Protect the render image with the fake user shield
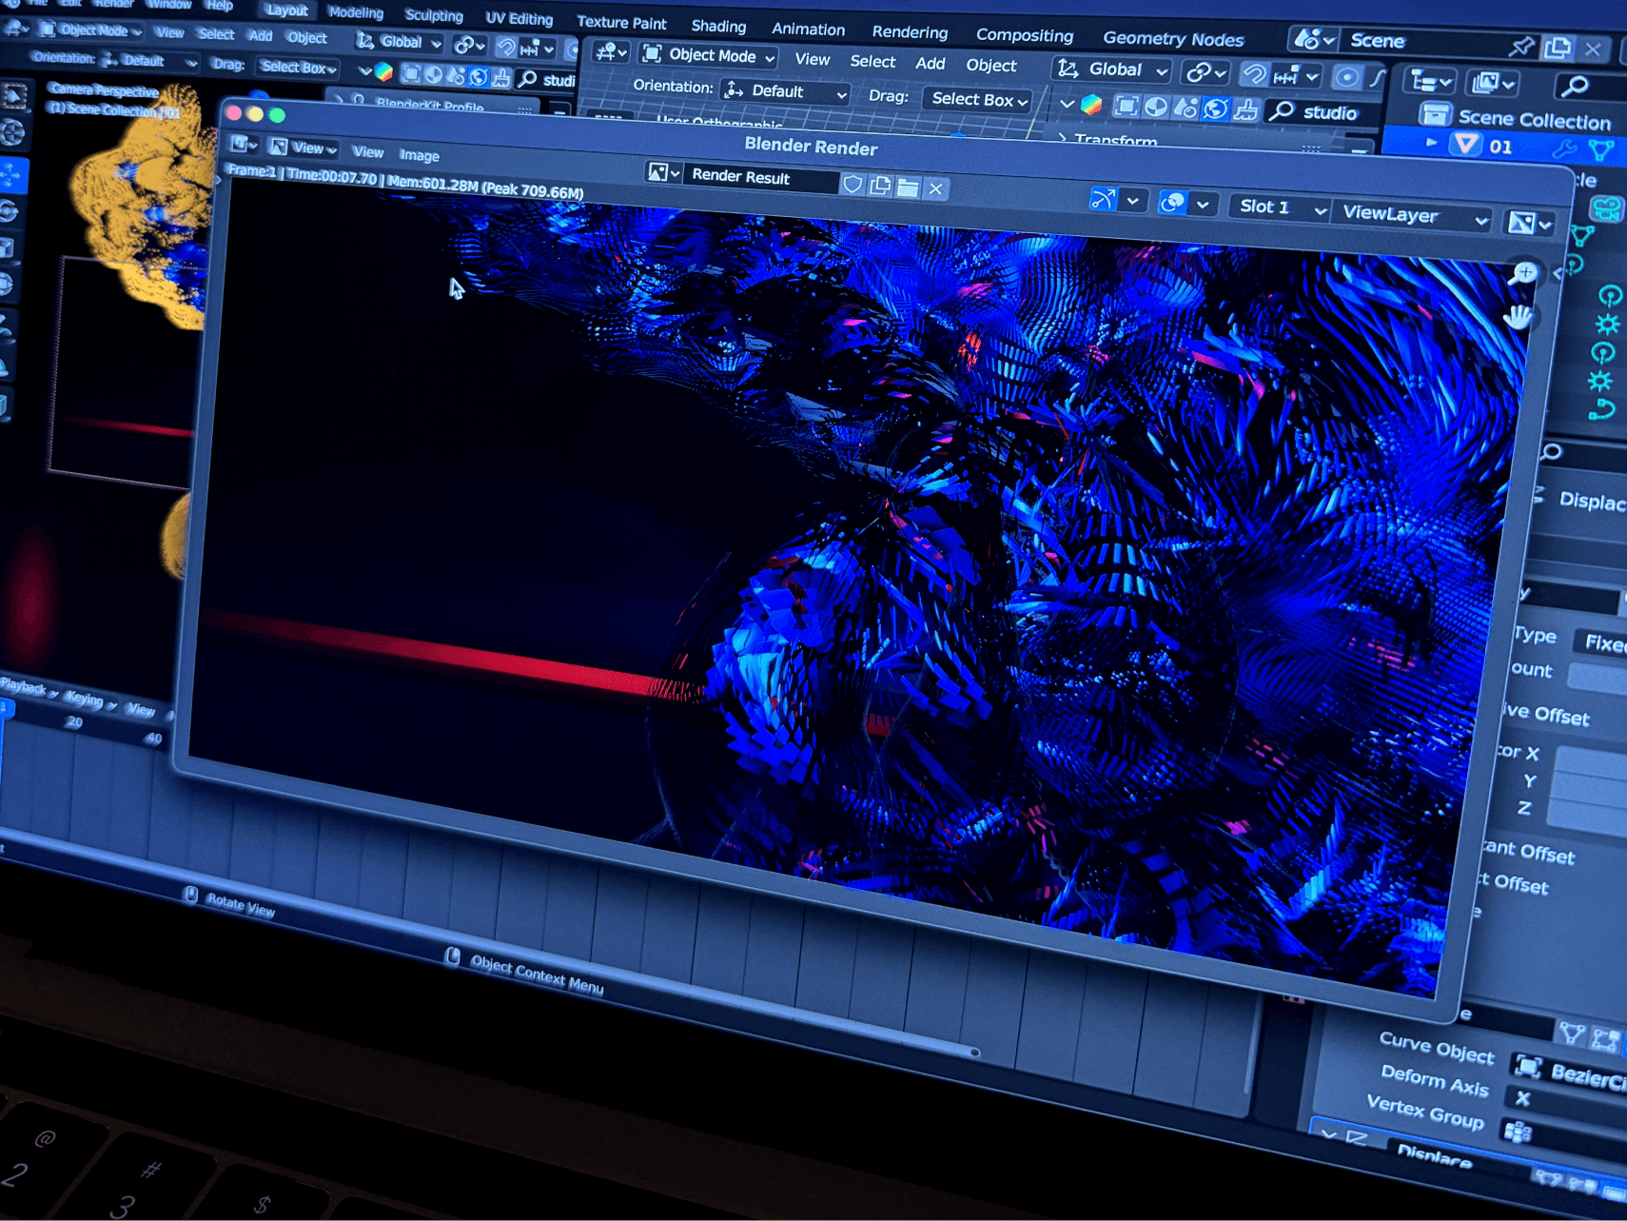The width and height of the screenshot is (1627, 1221). click(853, 185)
